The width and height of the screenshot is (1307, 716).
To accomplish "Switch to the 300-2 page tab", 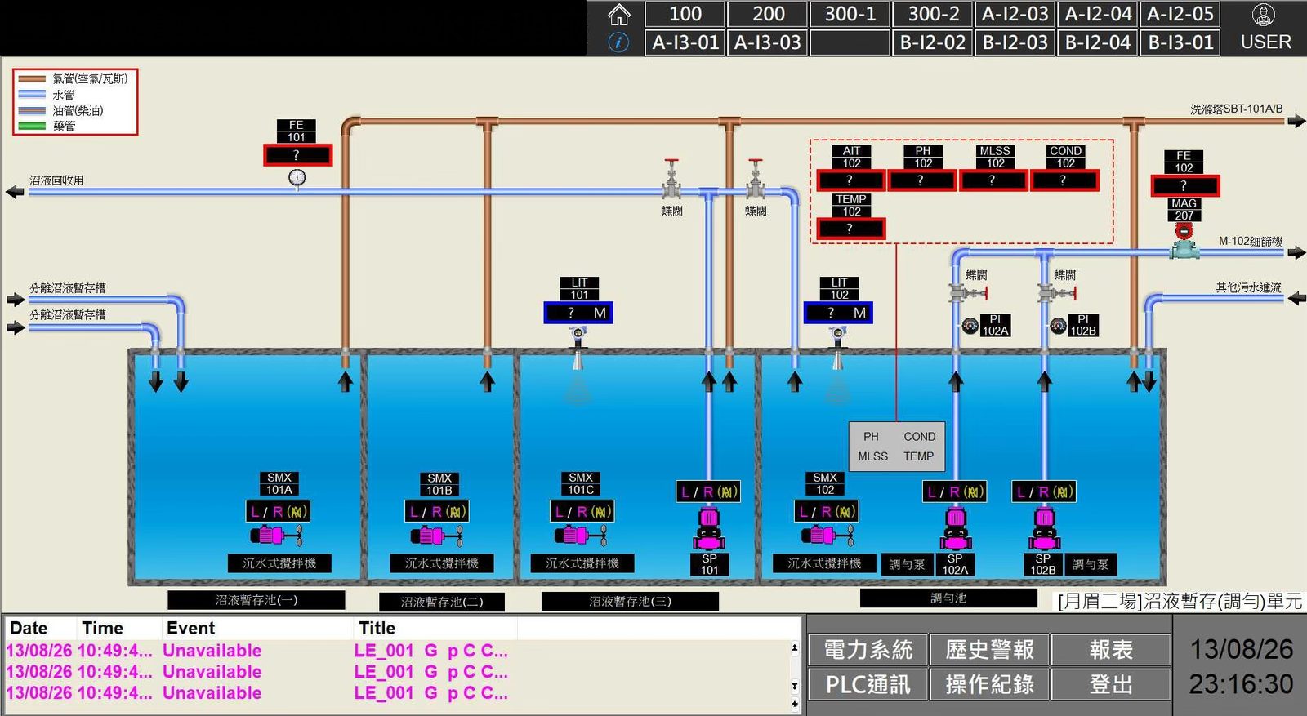I will point(933,14).
